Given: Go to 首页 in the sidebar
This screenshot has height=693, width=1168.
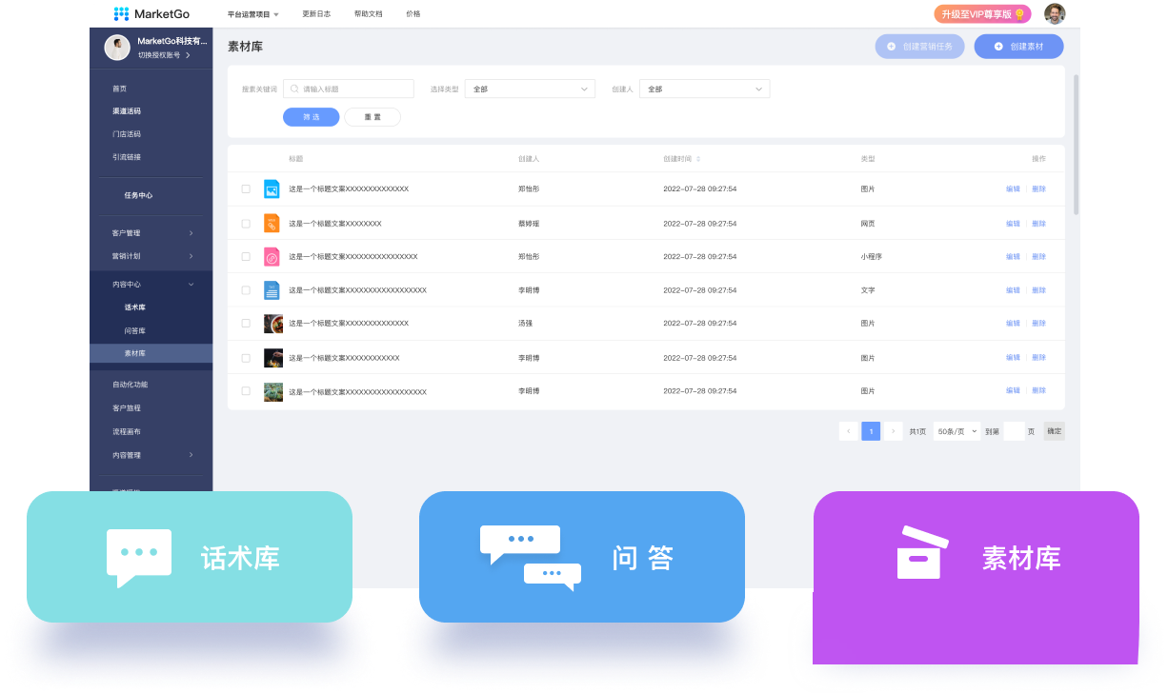Looking at the screenshot, I should click(119, 89).
